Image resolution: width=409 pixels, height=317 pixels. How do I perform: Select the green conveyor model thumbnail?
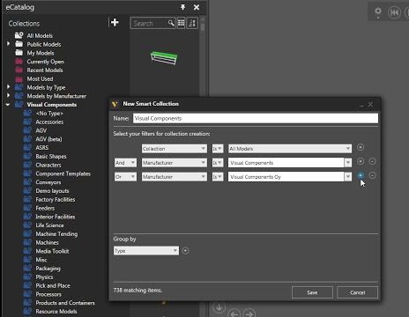(x=164, y=57)
